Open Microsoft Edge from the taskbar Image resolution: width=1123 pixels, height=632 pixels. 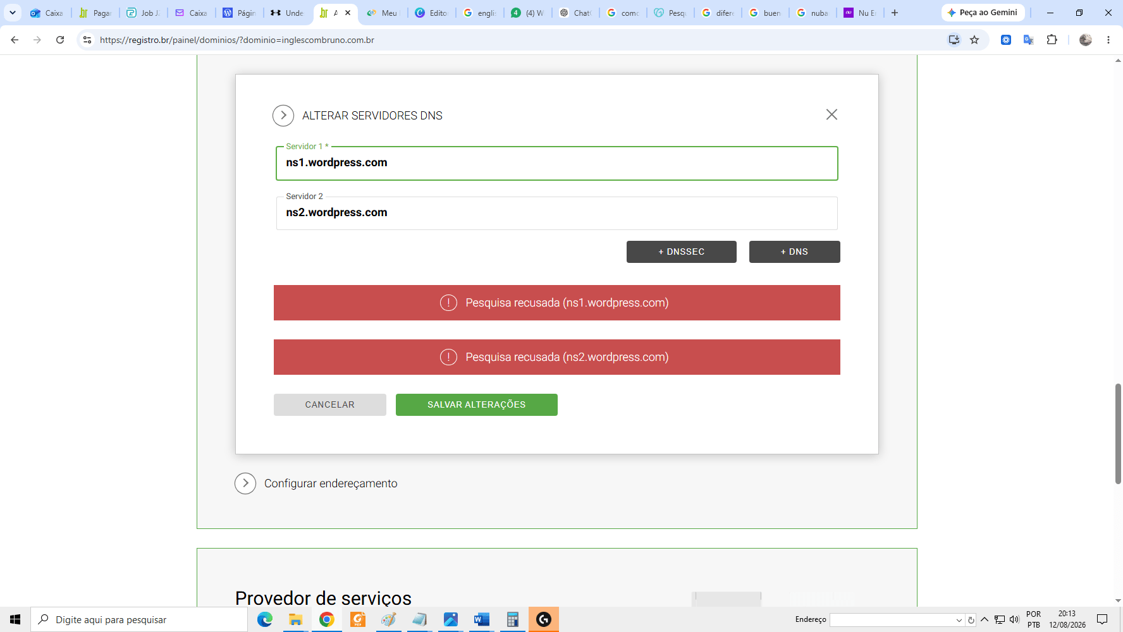point(265,619)
